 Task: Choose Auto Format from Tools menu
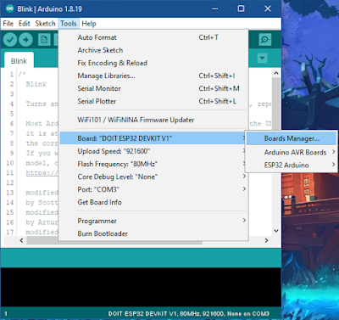(153, 37)
